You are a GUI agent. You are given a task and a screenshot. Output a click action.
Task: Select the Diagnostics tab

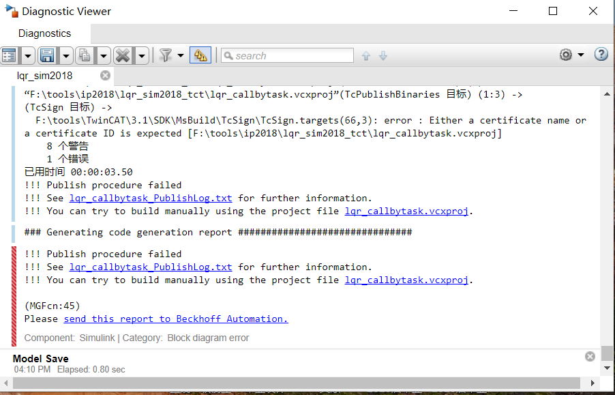(45, 33)
